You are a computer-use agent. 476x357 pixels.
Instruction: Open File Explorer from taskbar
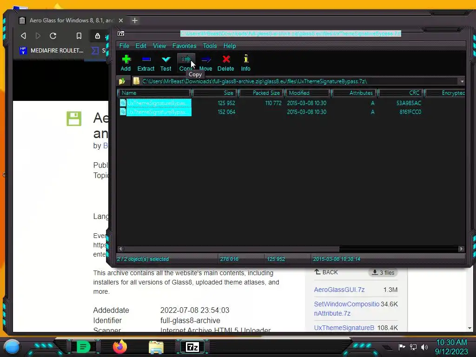pyautogui.click(x=156, y=347)
